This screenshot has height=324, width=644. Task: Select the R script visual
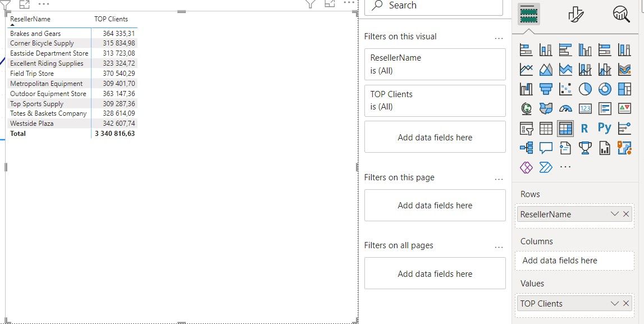click(x=584, y=129)
